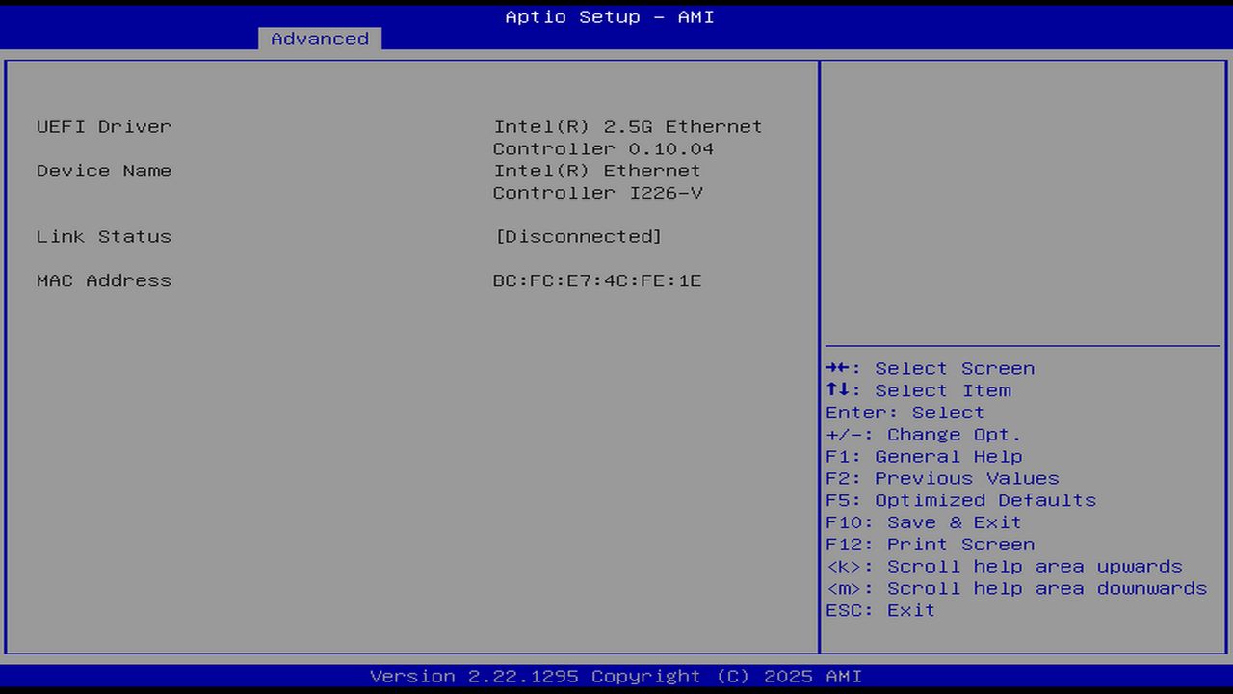Select the Link Status row label
This screenshot has width=1233, height=694.
pyautogui.click(x=104, y=236)
